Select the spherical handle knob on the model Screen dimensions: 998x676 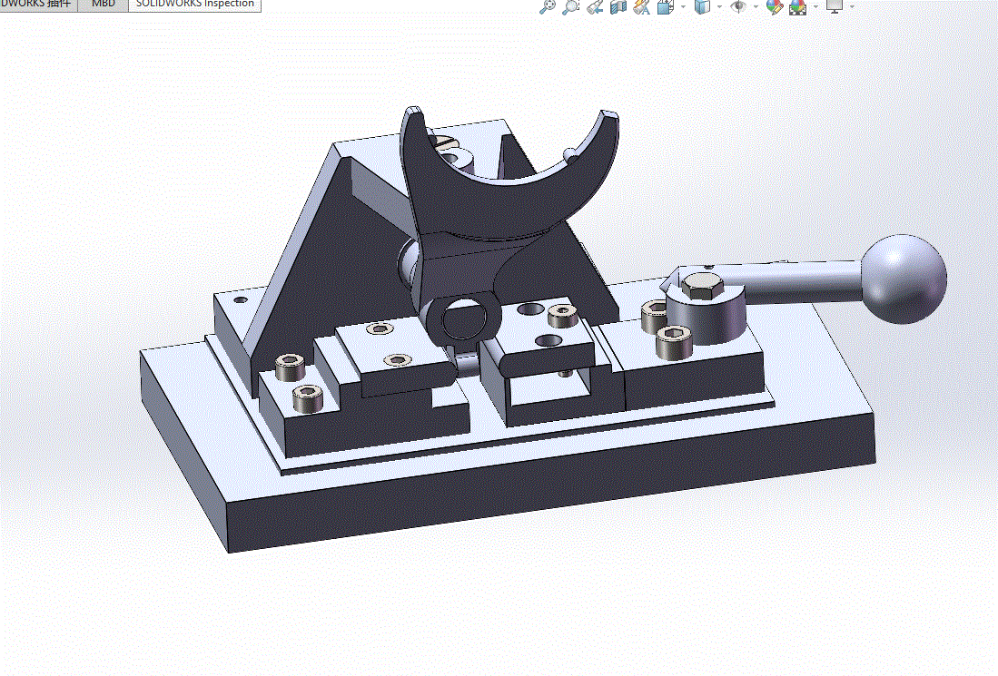coord(904,279)
